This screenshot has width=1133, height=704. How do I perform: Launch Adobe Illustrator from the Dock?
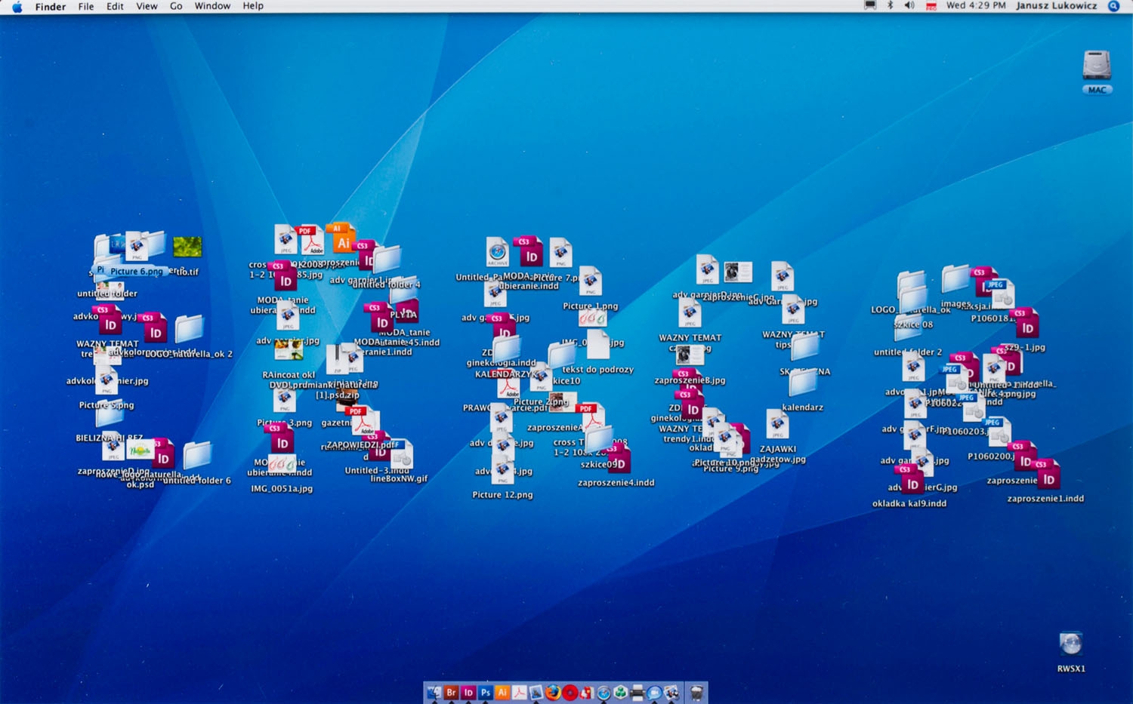click(502, 692)
